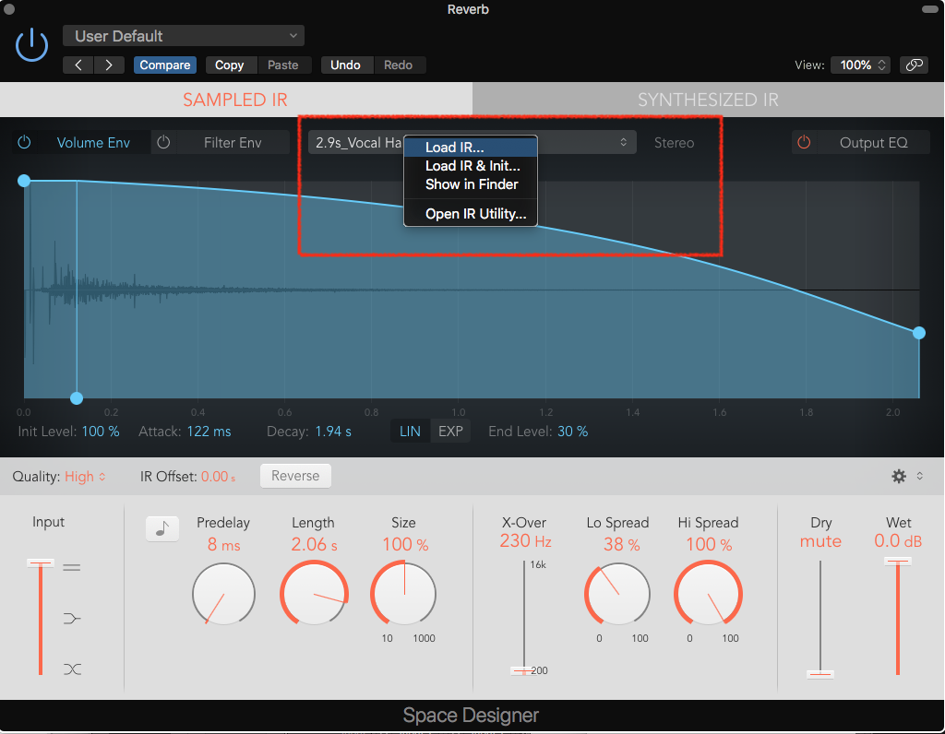This screenshot has width=945, height=734.
Task: Click the Hi Spread knob
Action: (x=708, y=595)
